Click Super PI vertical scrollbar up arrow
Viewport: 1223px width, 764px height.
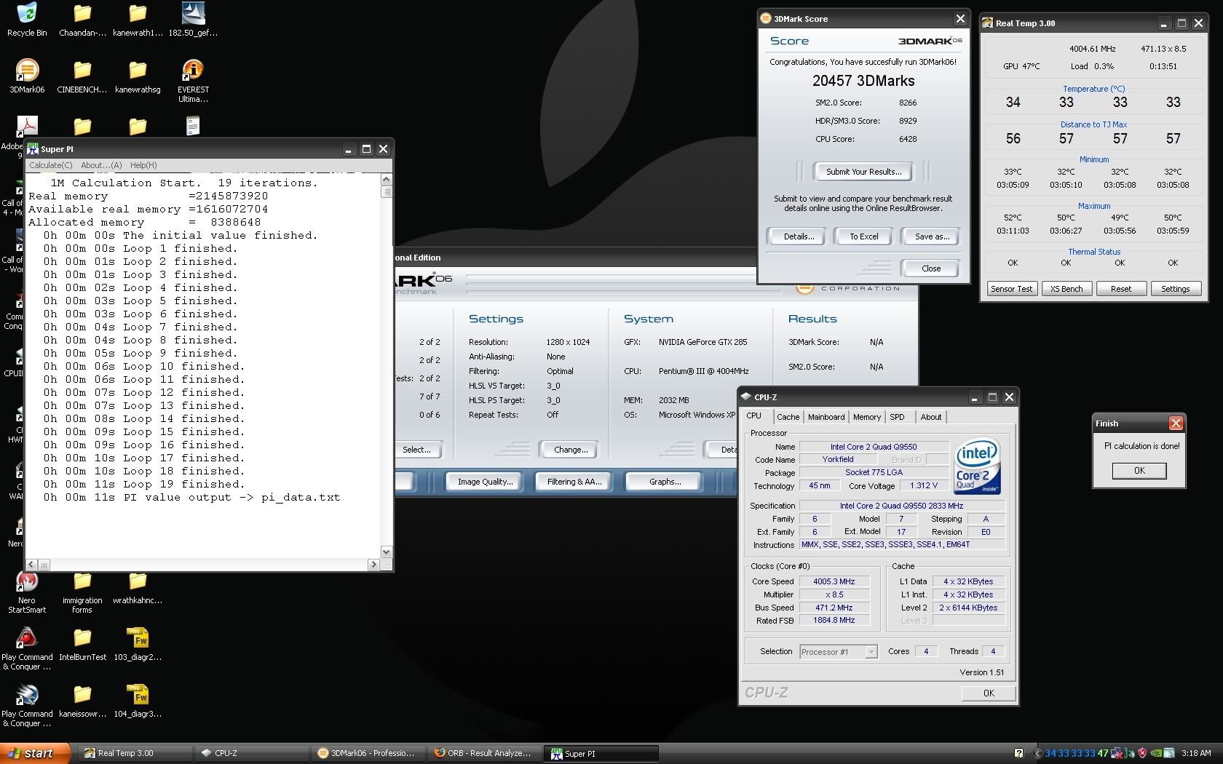click(386, 179)
